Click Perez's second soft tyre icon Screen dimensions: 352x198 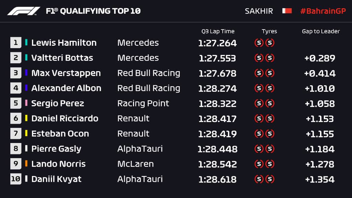click(x=270, y=103)
